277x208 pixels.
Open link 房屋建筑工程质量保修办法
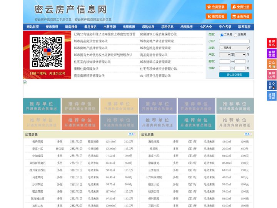159,34
